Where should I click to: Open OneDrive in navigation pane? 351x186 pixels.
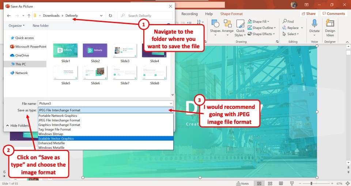click(20, 55)
